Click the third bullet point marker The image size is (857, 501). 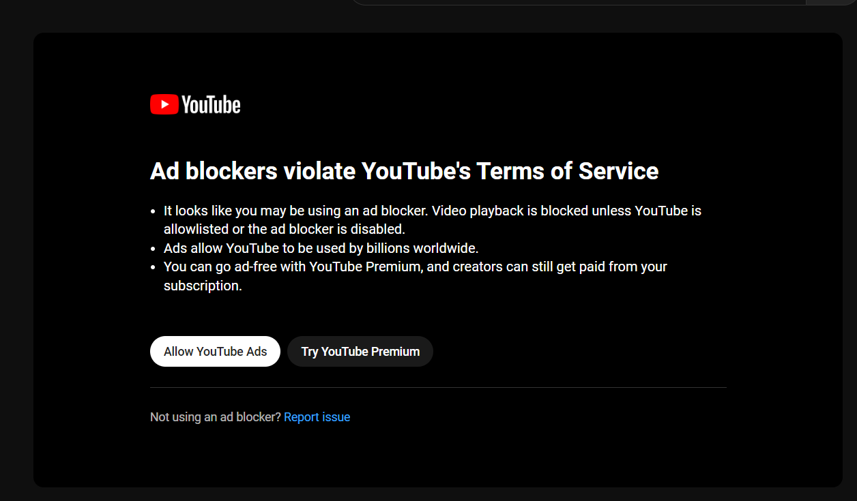pyautogui.click(x=155, y=267)
